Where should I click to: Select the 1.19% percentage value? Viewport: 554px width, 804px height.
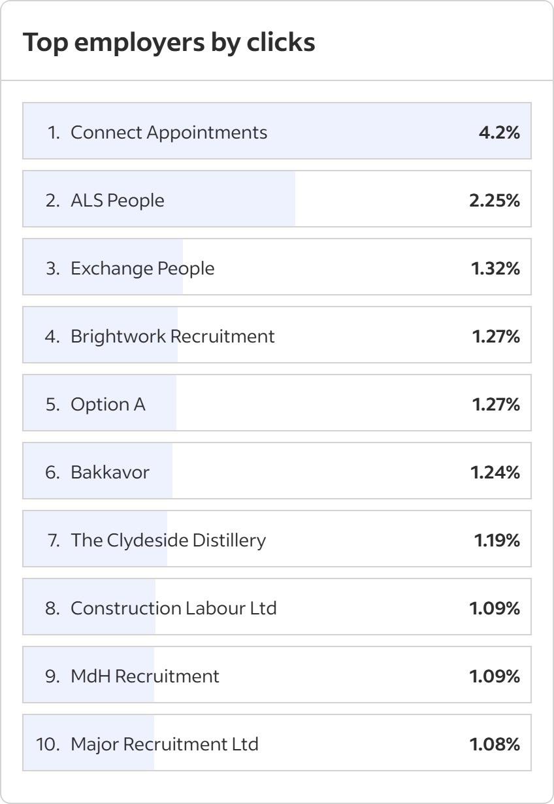(x=497, y=540)
